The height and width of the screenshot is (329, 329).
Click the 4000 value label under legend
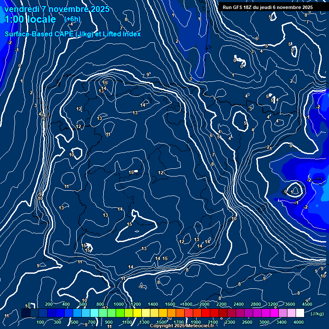pyautogui.click(x=299, y=322)
